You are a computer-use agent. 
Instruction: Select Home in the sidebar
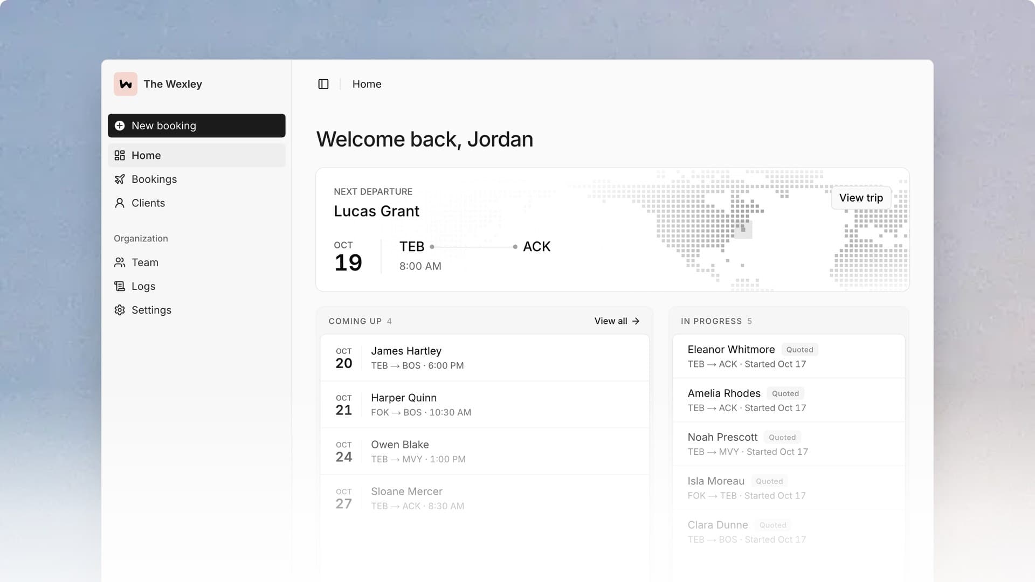pyautogui.click(x=196, y=155)
